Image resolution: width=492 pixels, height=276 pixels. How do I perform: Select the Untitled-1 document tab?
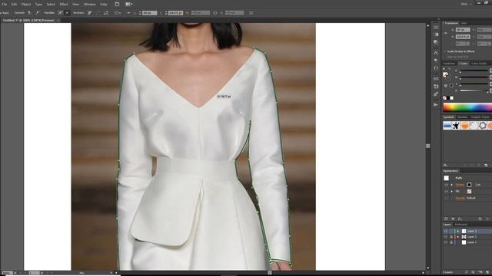click(x=28, y=21)
